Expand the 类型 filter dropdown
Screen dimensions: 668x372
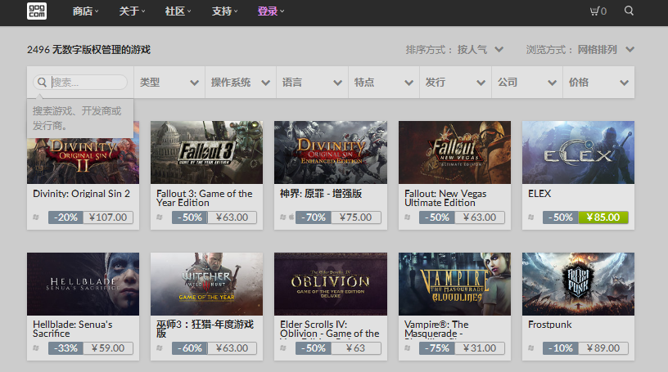[169, 83]
